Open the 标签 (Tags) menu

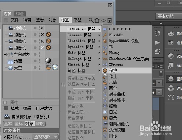point(65,20)
